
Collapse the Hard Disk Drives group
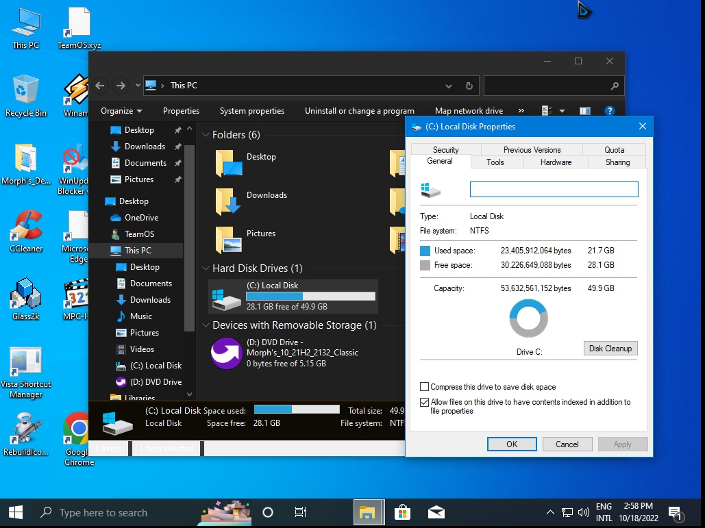click(206, 268)
